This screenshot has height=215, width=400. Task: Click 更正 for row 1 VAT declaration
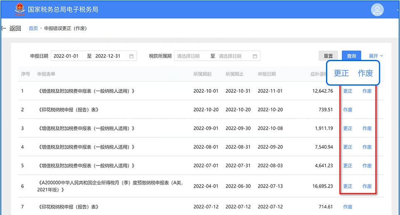click(348, 91)
